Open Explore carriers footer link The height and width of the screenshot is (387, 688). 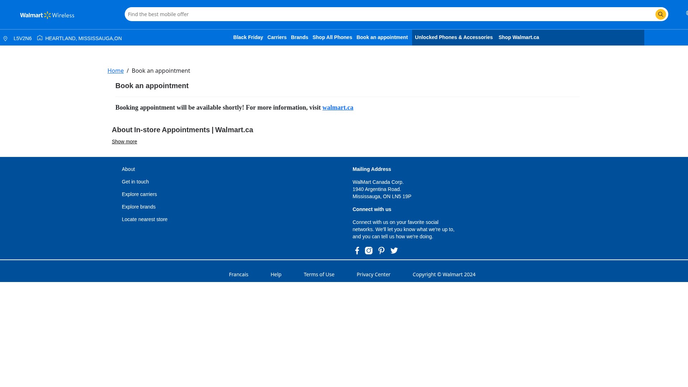tap(139, 194)
